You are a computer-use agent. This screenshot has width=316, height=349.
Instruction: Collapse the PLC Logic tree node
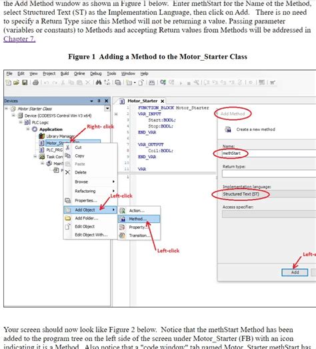point(21,122)
